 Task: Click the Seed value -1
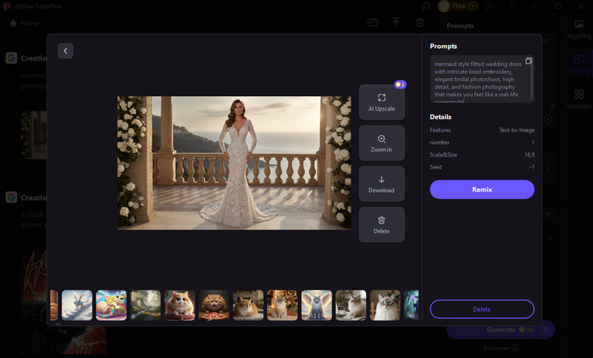(532, 167)
